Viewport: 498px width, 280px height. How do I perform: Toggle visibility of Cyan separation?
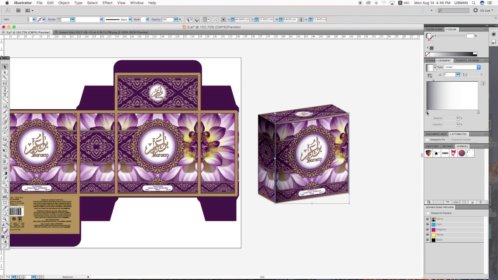[428, 224]
